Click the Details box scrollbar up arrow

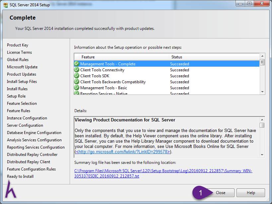262,120
